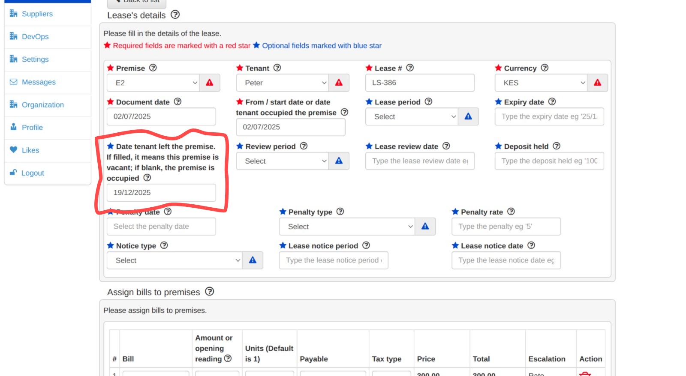Click the blue alert icon beside Review period
The height and width of the screenshot is (376, 686).
(339, 161)
